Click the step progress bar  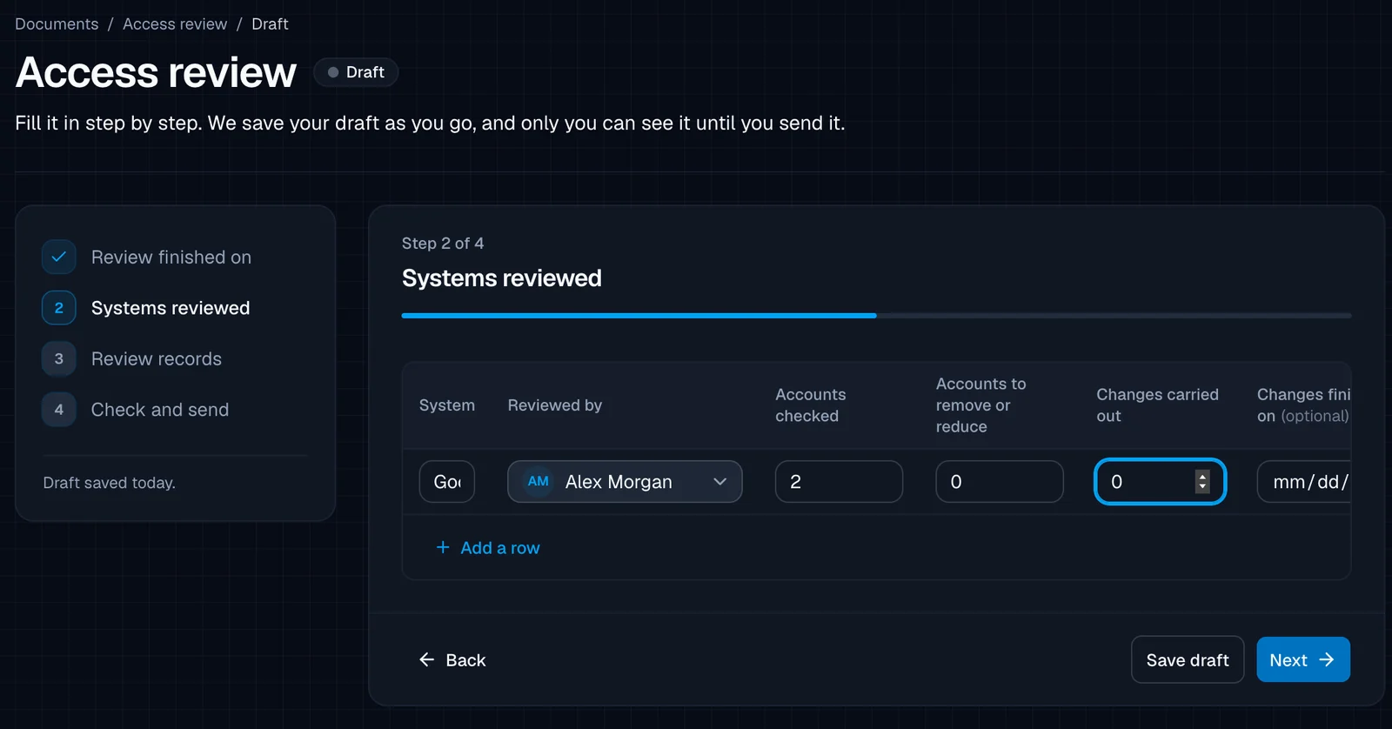click(876, 316)
